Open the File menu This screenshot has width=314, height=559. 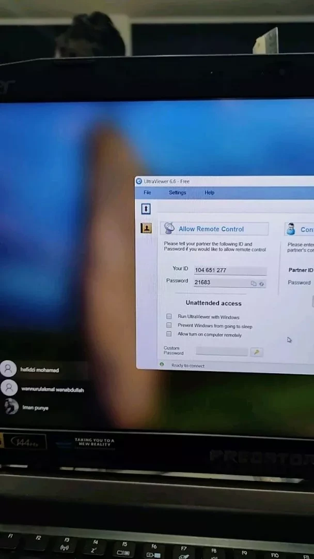[x=147, y=193]
